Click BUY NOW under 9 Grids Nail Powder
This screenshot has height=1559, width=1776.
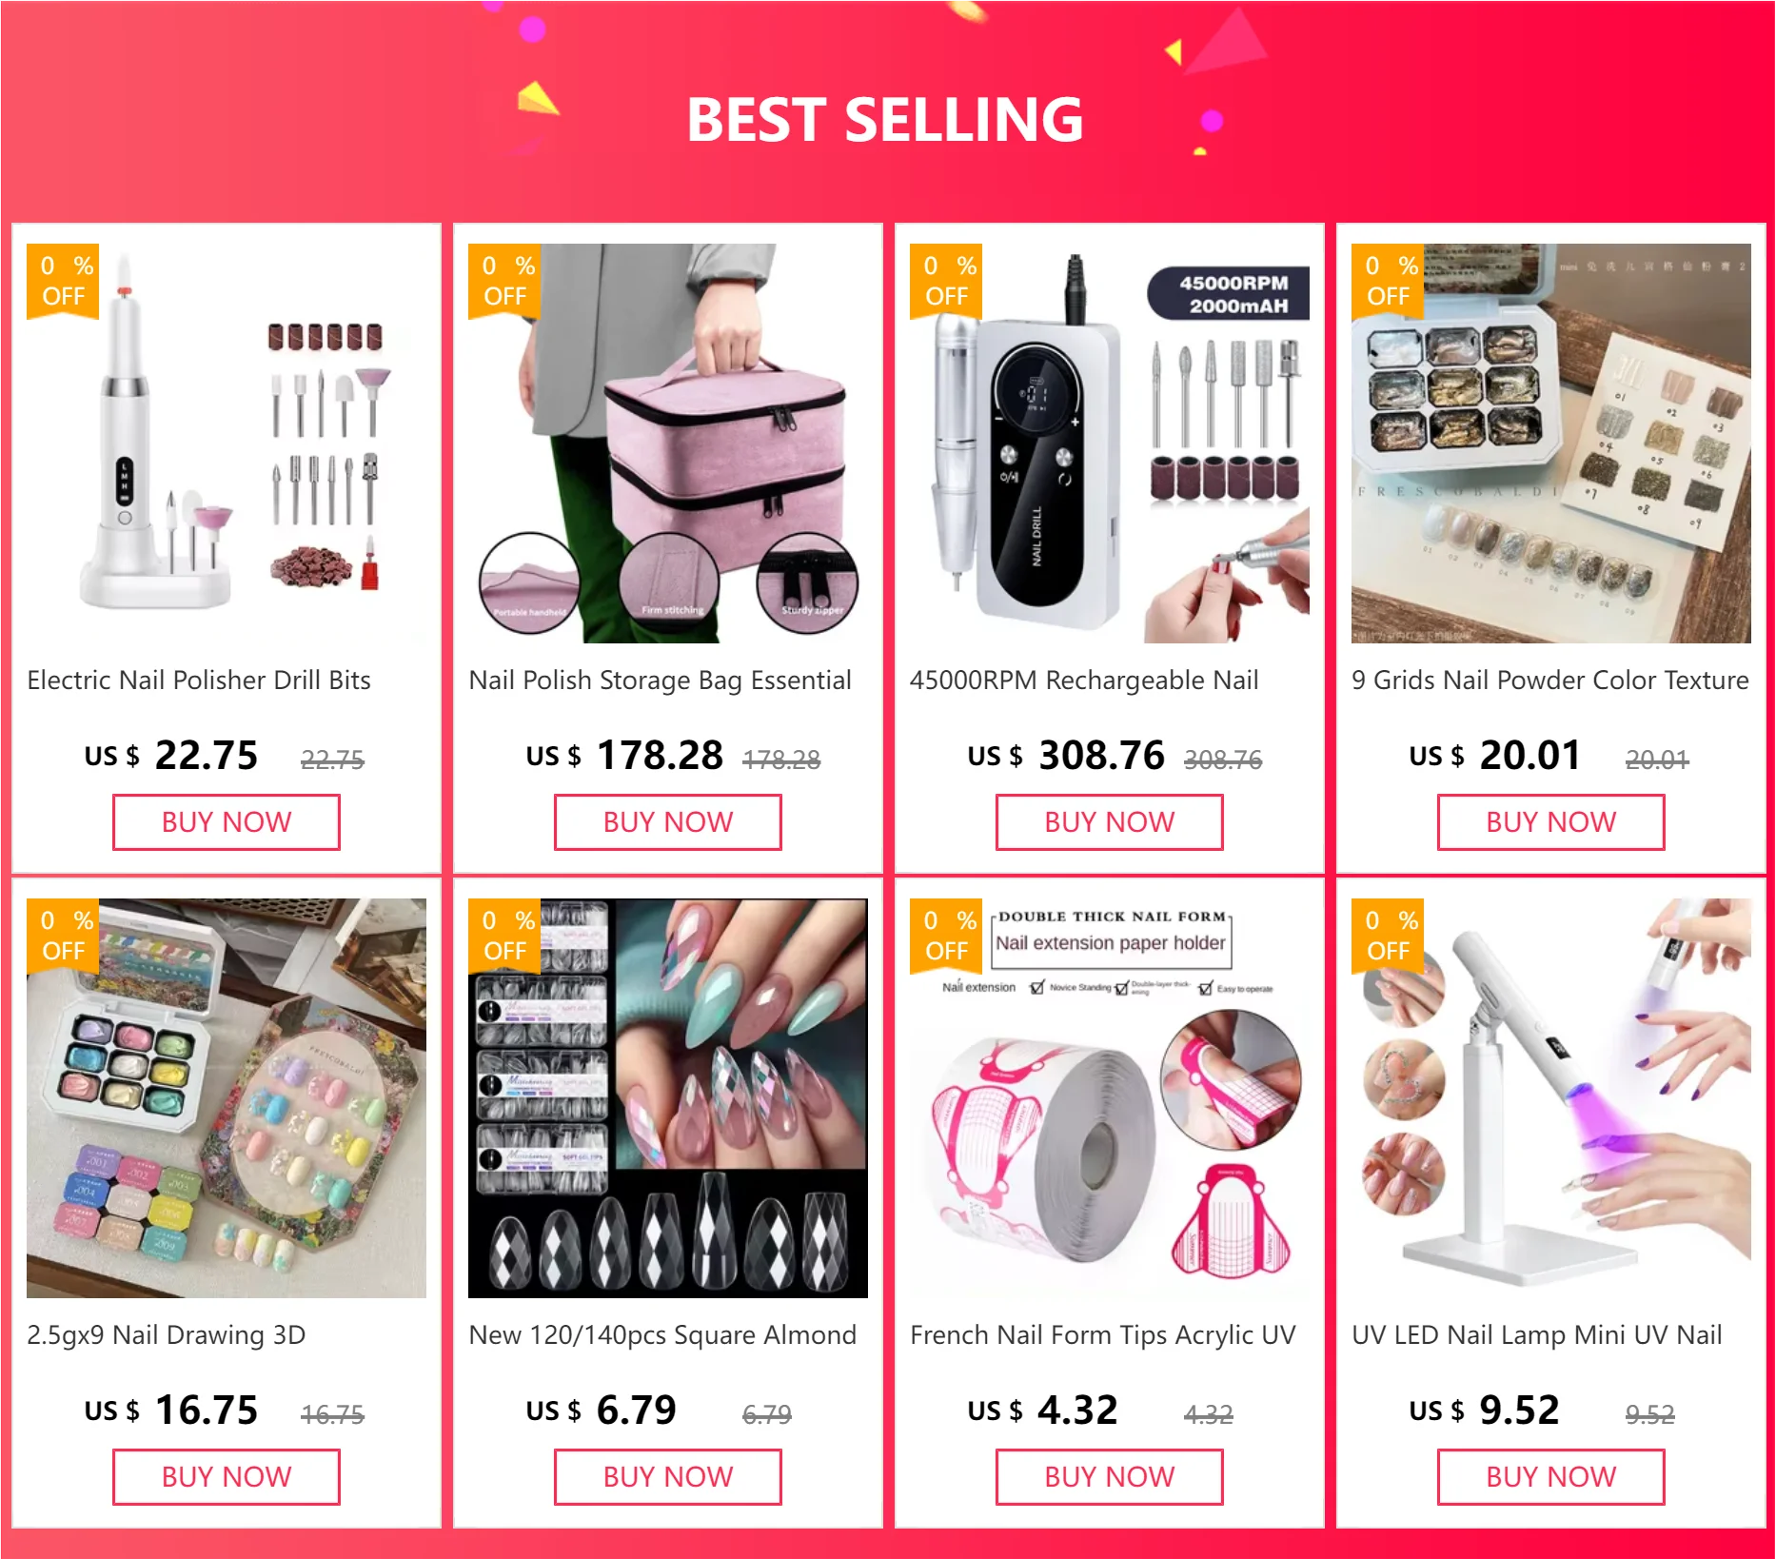(1551, 822)
